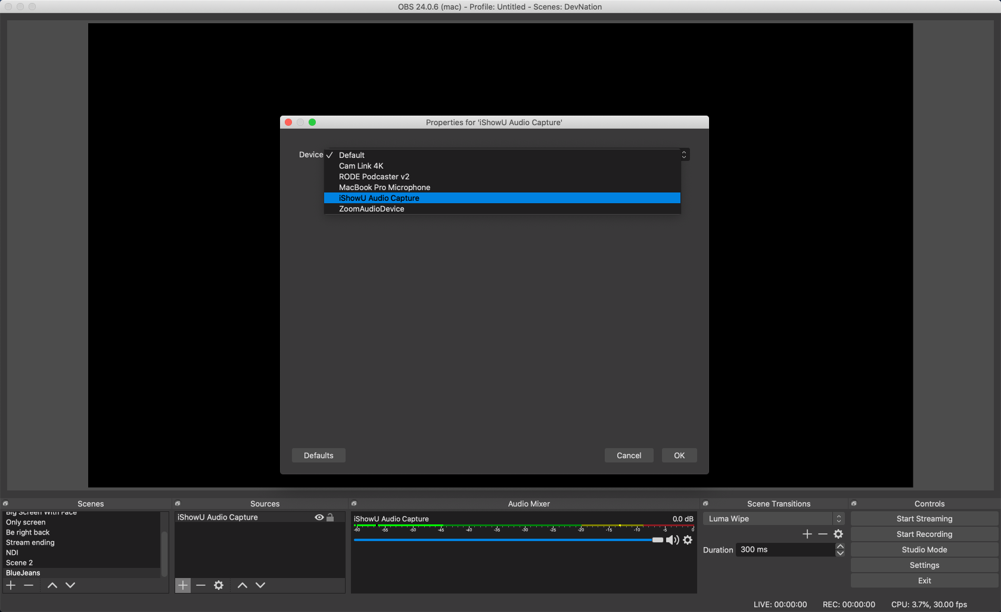Toggle visibility eye of iShowU Audio Capture source

[x=319, y=517]
